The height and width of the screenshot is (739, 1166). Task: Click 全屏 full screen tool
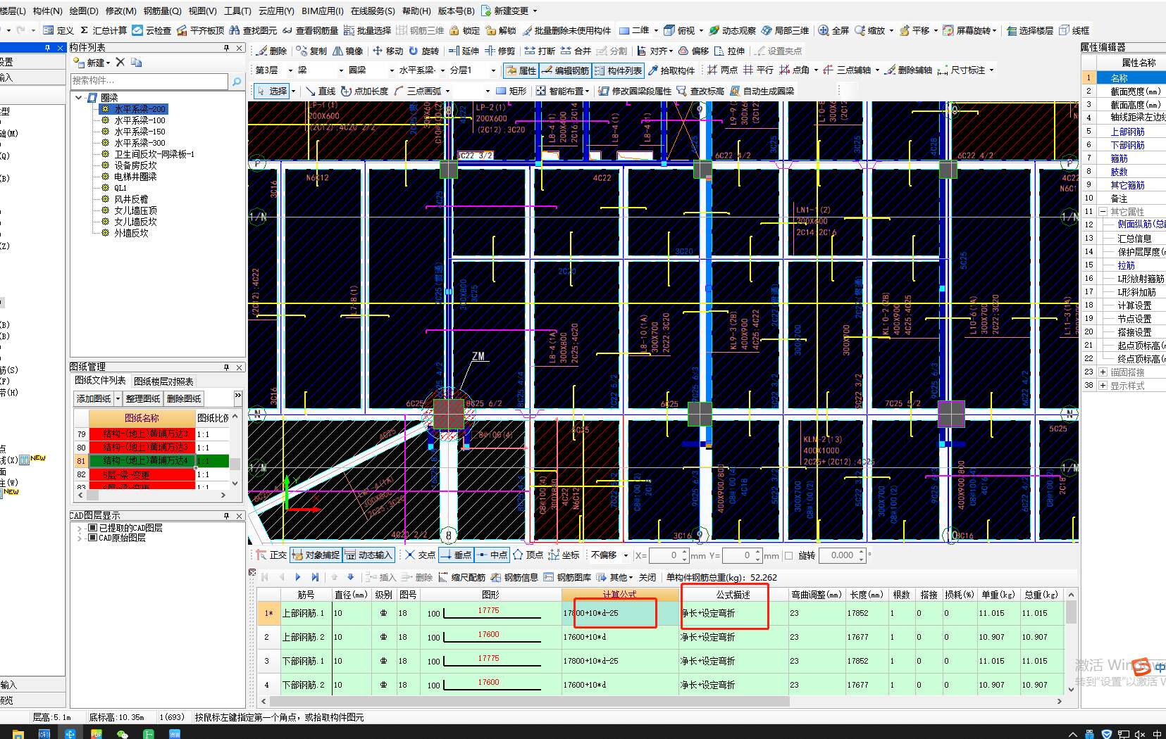click(x=833, y=30)
